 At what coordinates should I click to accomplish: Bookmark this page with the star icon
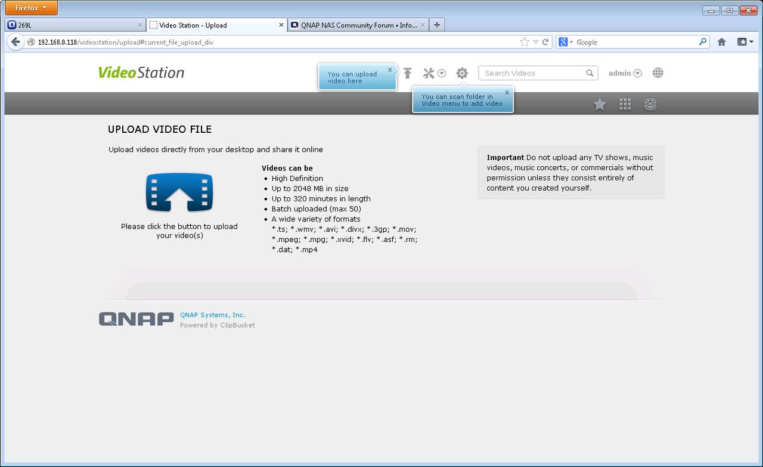(x=525, y=42)
